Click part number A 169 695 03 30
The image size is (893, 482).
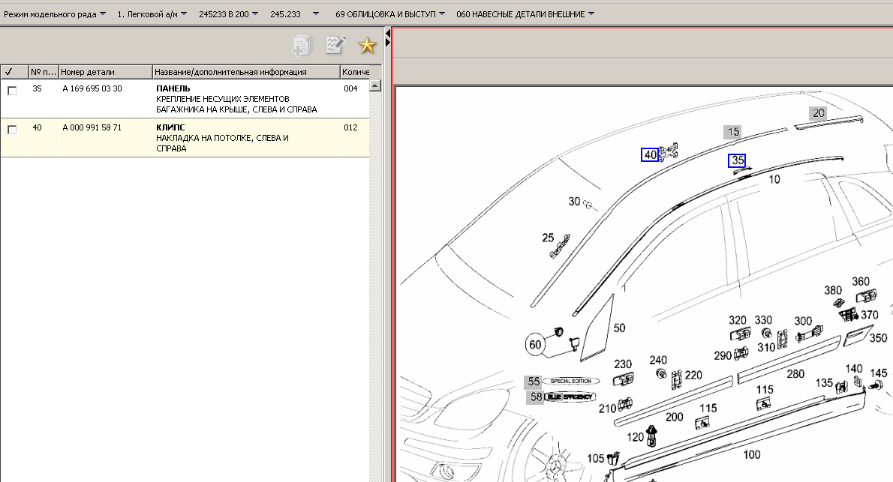[x=92, y=89]
